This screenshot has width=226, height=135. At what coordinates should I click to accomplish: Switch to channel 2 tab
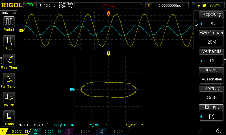coord(47,131)
